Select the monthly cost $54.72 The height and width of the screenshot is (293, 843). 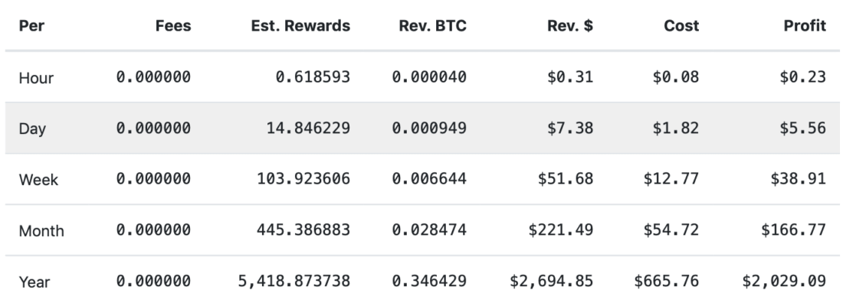click(671, 230)
